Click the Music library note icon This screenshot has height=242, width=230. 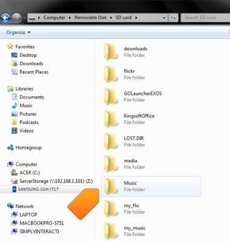(15, 105)
